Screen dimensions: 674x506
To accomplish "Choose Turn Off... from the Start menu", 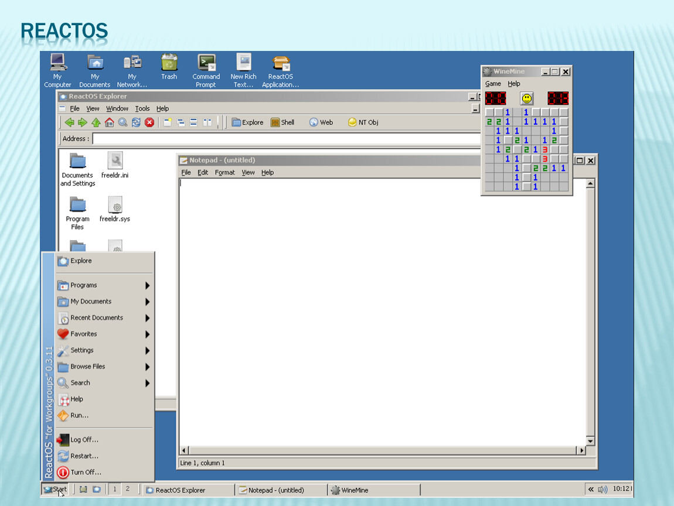I will [104, 472].
